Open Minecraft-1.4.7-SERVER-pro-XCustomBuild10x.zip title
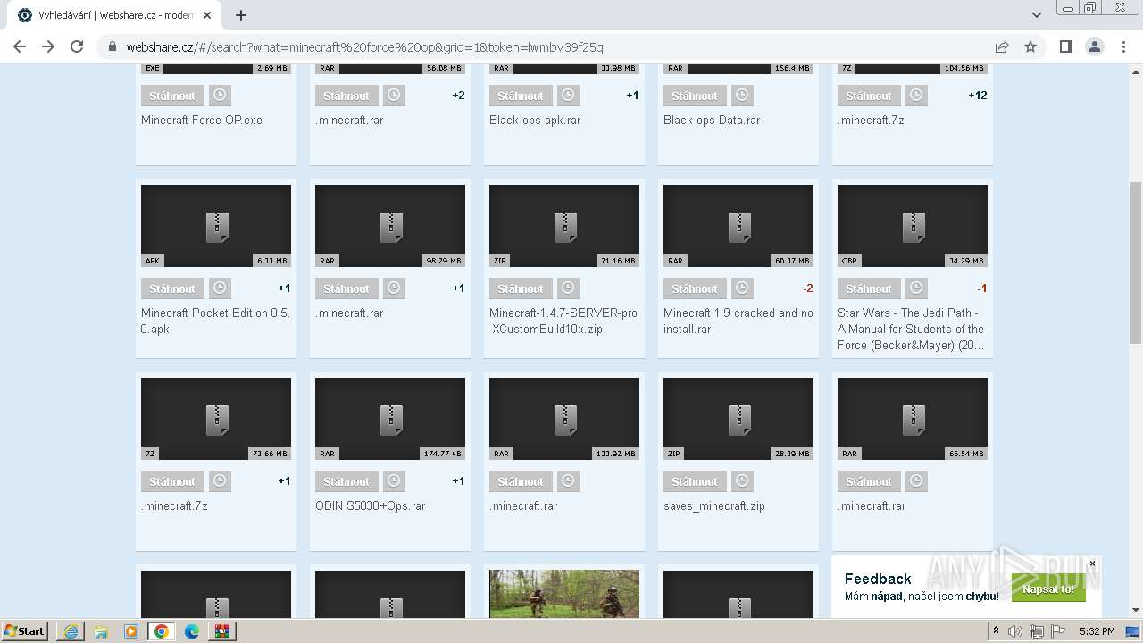 coord(563,321)
